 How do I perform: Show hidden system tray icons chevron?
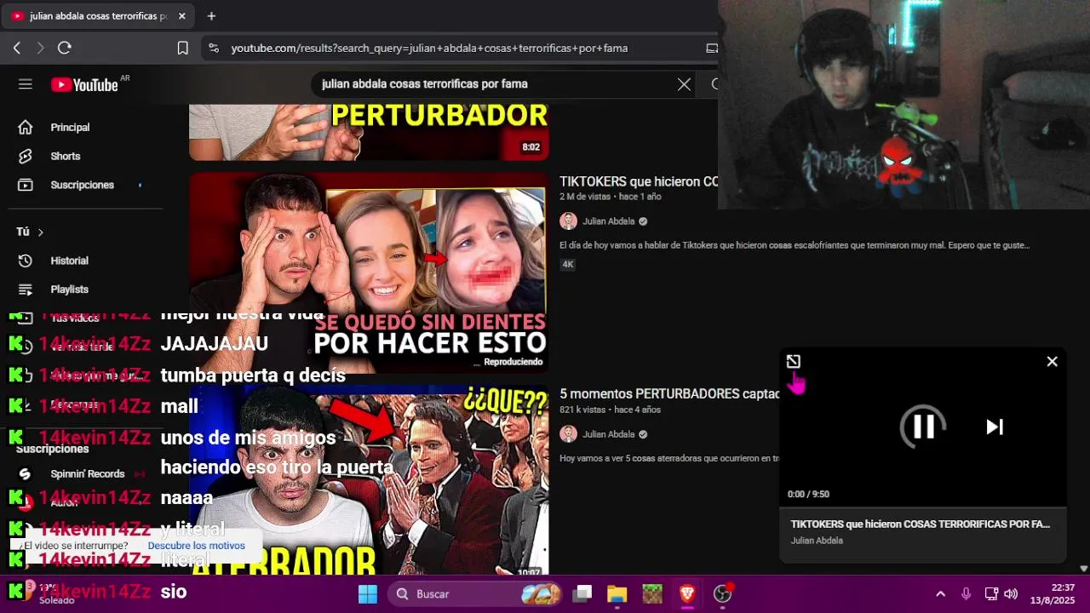(940, 593)
